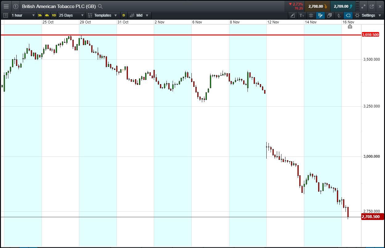Click British American Tobacco PLC title
385x248 pixels.
click(59, 6)
